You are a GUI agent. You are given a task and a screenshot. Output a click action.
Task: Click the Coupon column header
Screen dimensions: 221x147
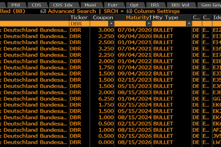pos(103,18)
